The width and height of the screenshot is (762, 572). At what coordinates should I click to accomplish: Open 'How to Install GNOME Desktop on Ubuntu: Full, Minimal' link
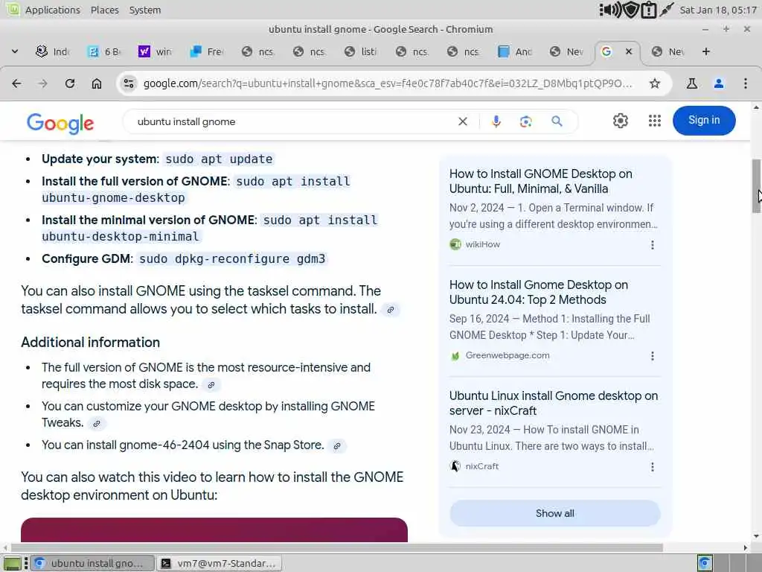coord(540,182)
